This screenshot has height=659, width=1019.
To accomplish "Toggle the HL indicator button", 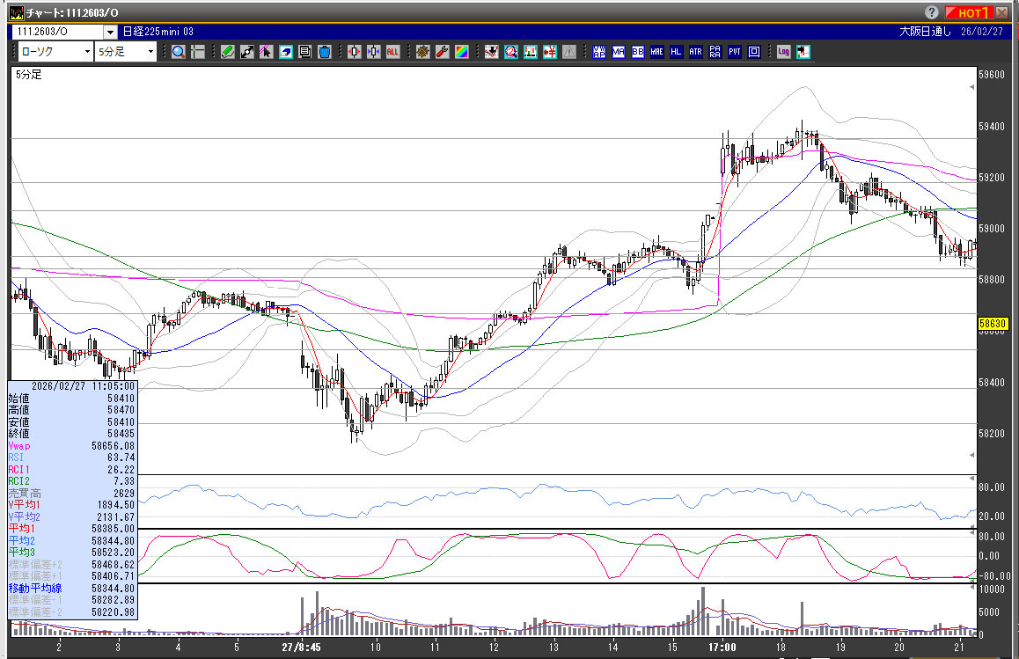I will [676, 52].
